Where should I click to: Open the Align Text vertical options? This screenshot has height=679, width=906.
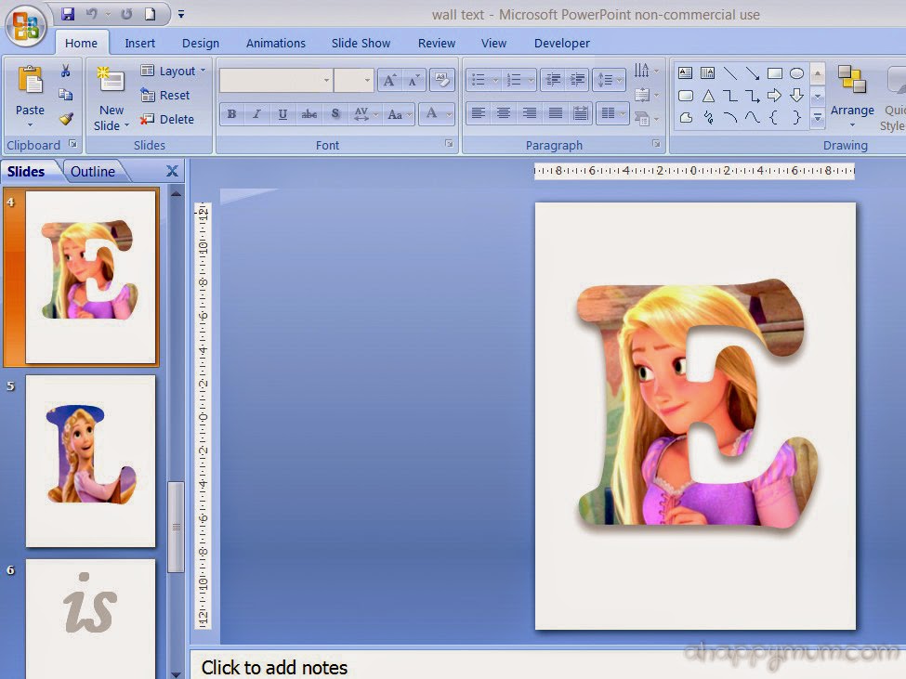(x=646, y=95)
